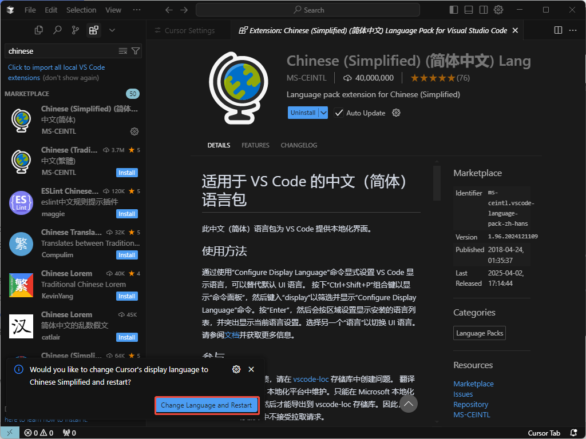Uncheck the Auto Update checkbox
The image size is (586, 439).
pos(339,113)
